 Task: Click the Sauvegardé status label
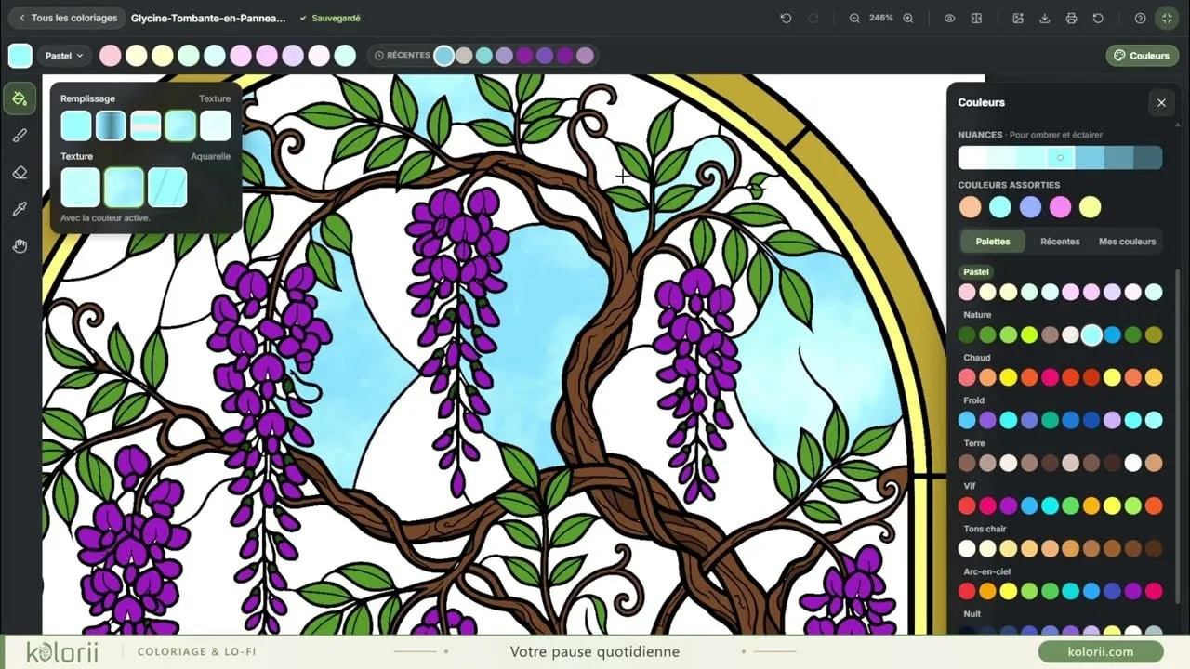331,18
